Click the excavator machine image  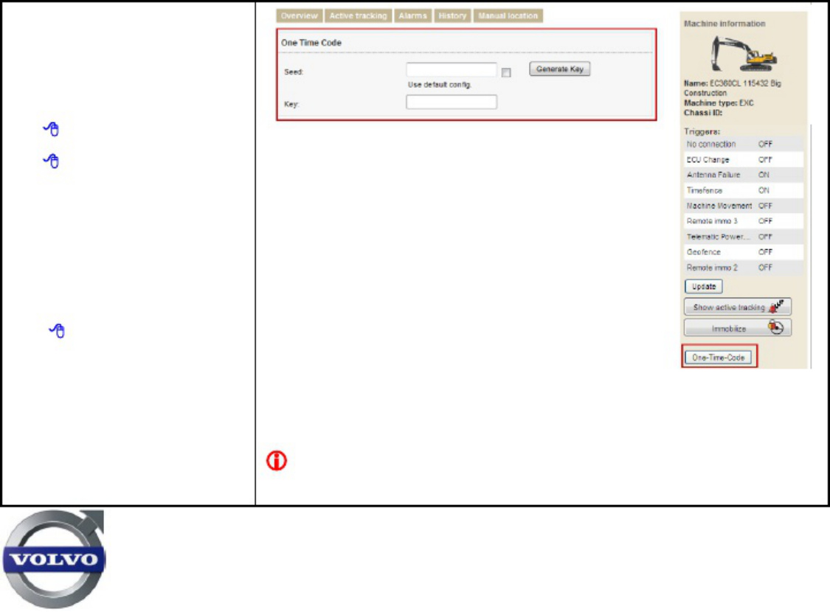tap(744, 53)
